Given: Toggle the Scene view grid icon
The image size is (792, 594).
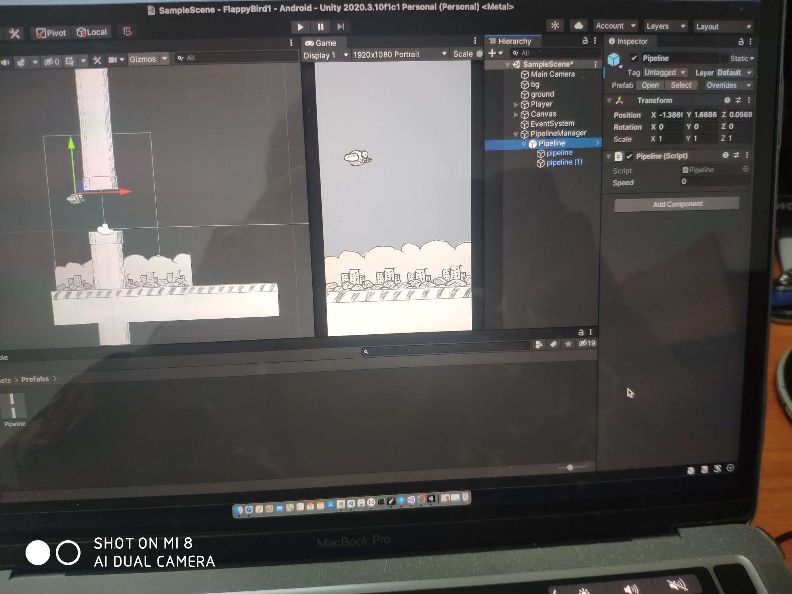Looking at the screenshot, I should click(x=70, y=61).
